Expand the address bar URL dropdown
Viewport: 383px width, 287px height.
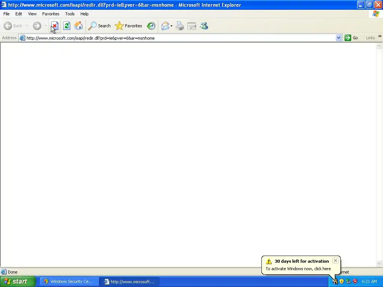click(338, 38)
